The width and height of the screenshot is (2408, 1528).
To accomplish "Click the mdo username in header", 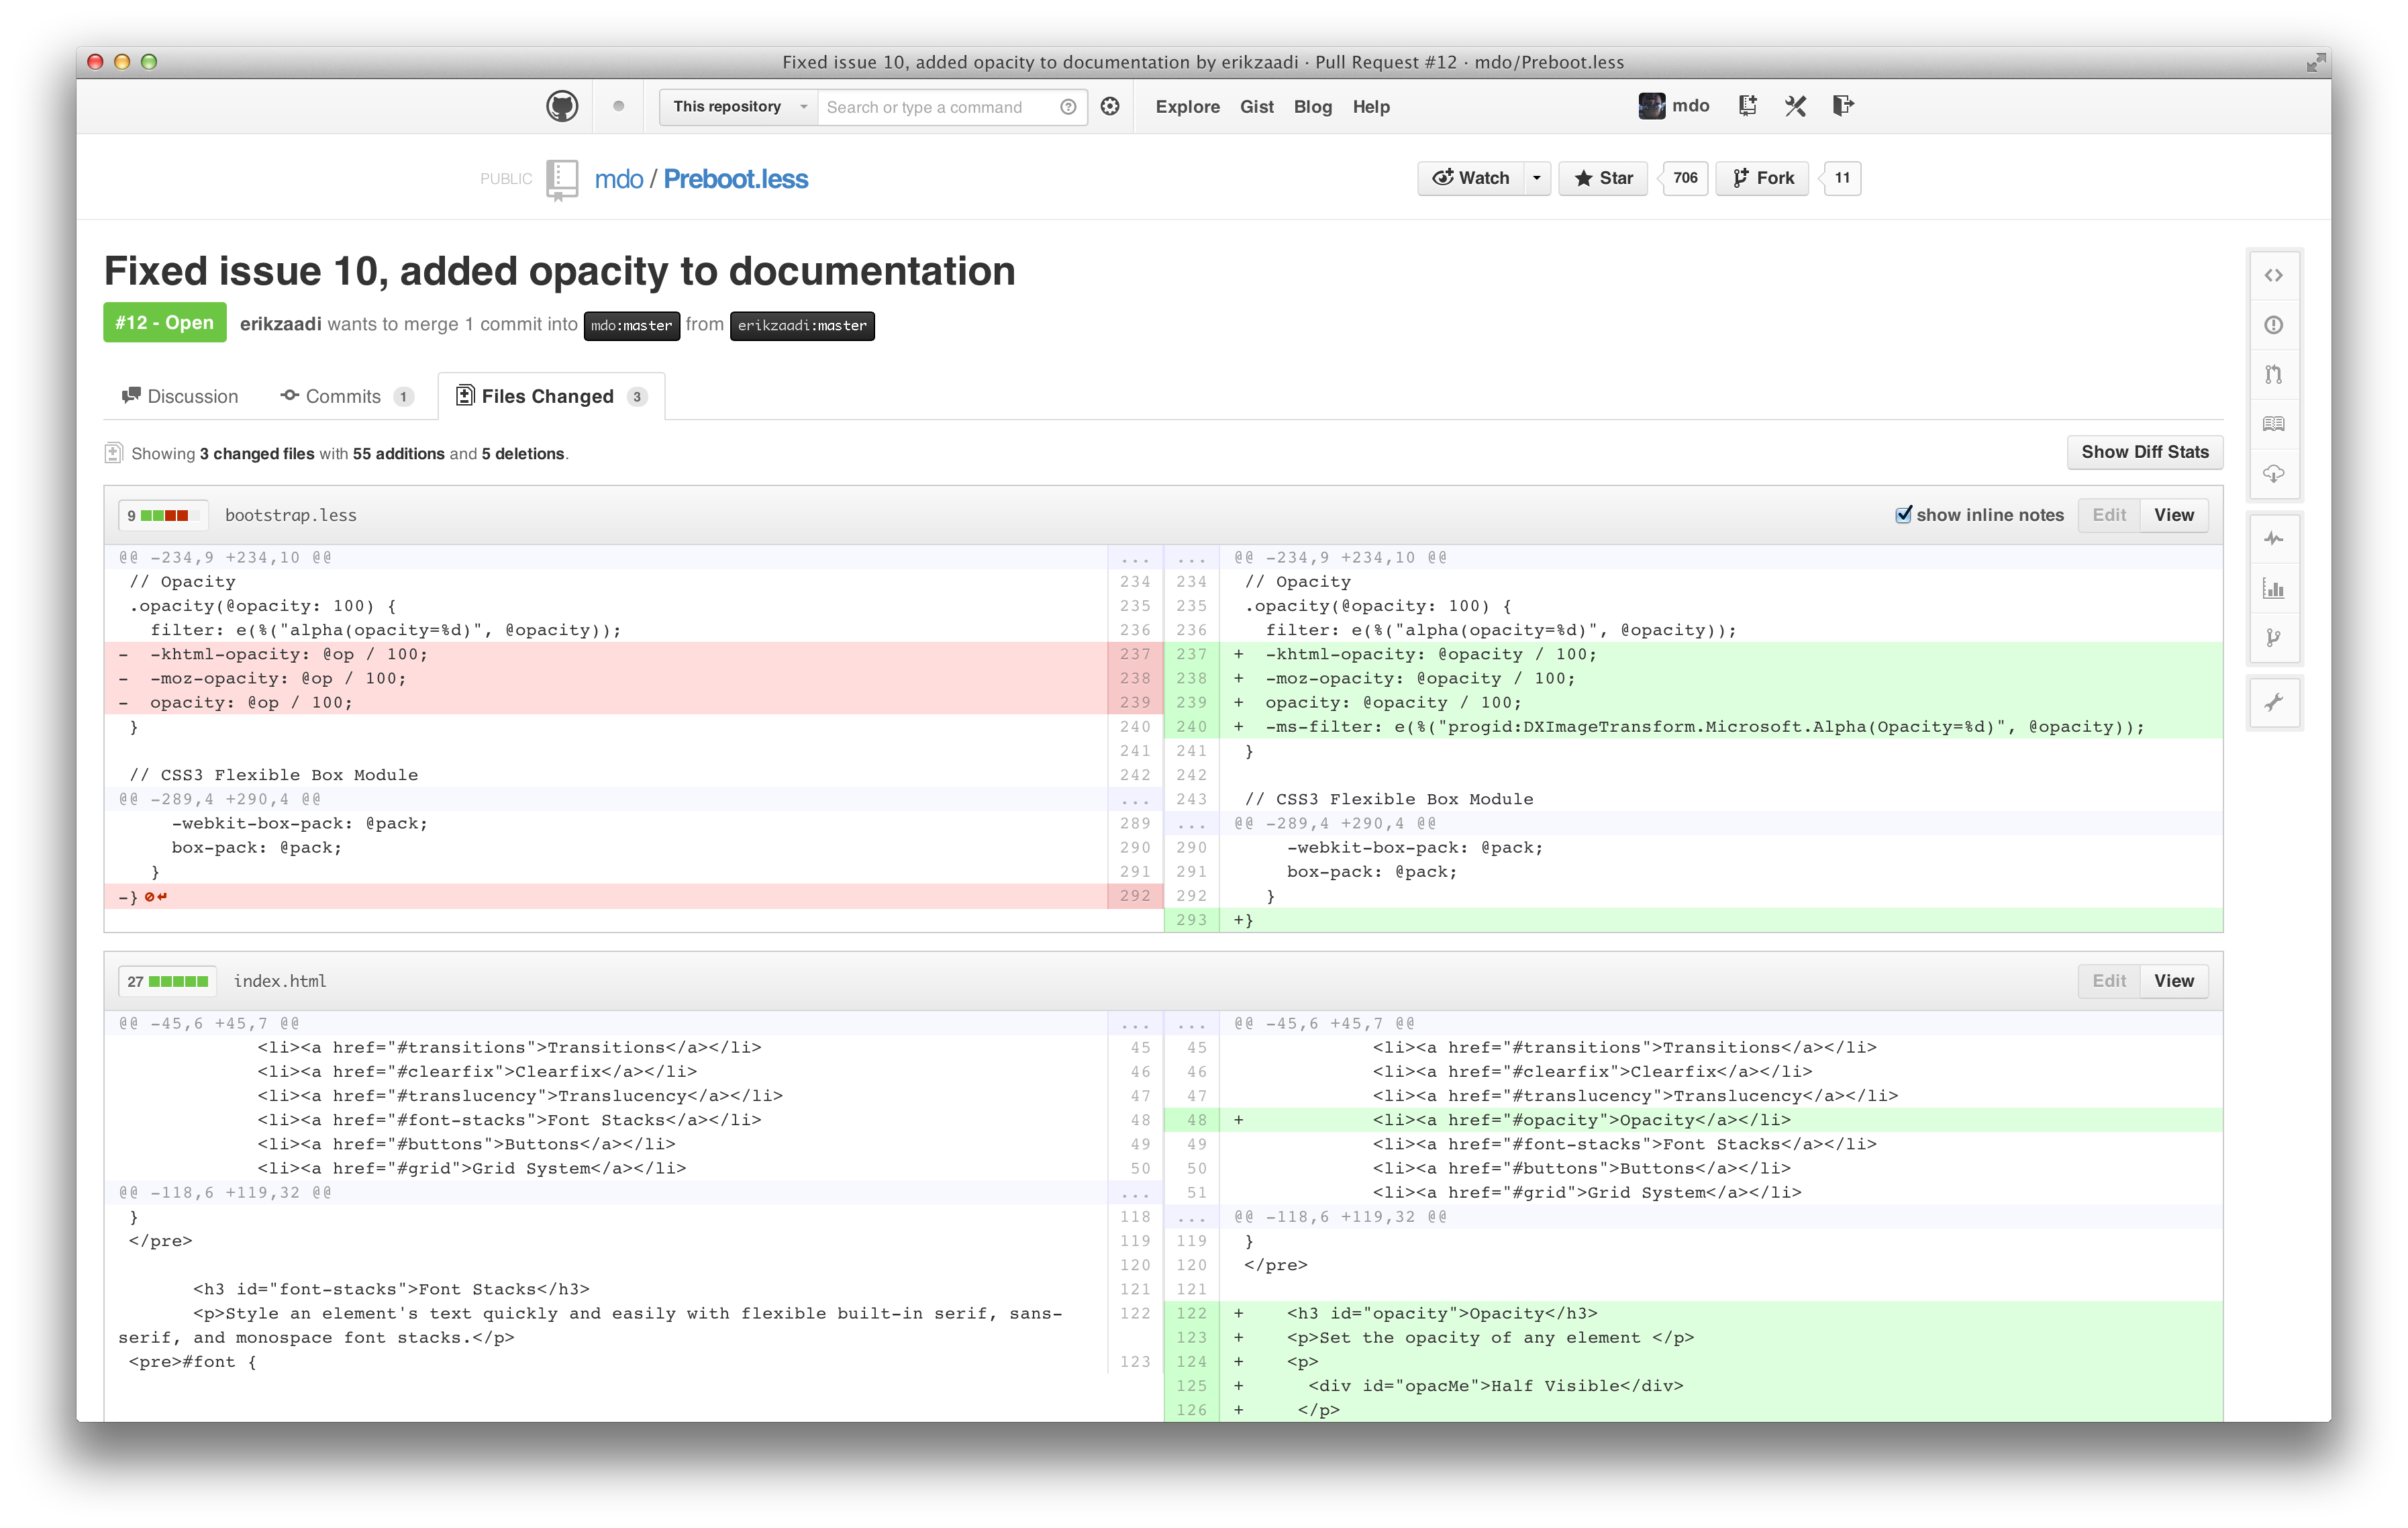I will (1691, 106).
